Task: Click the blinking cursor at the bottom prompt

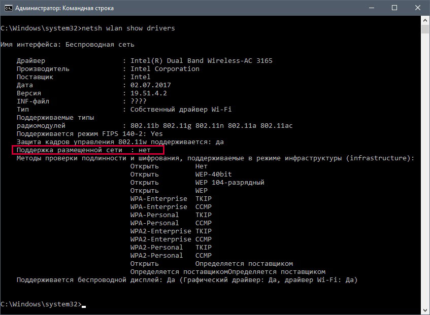Action: 84,306
